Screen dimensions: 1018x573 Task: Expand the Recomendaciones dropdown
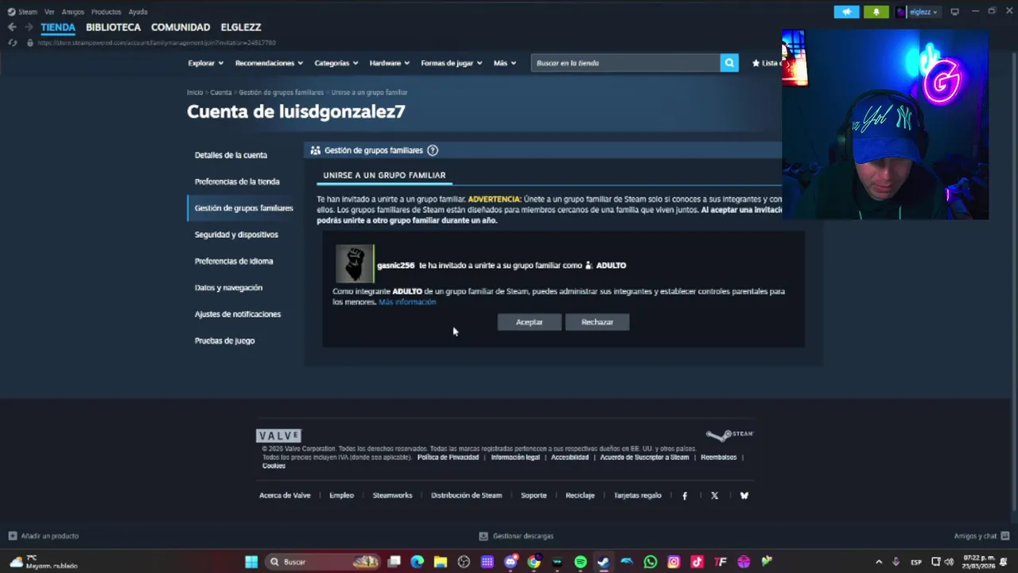(x=269, y=63)
